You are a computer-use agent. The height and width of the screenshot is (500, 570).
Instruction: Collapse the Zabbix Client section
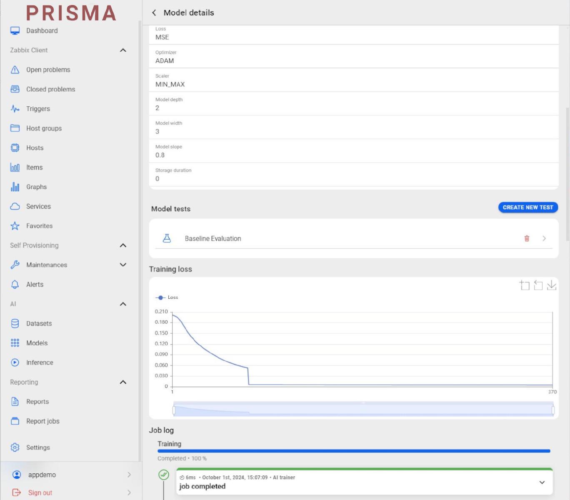point(123,50)
